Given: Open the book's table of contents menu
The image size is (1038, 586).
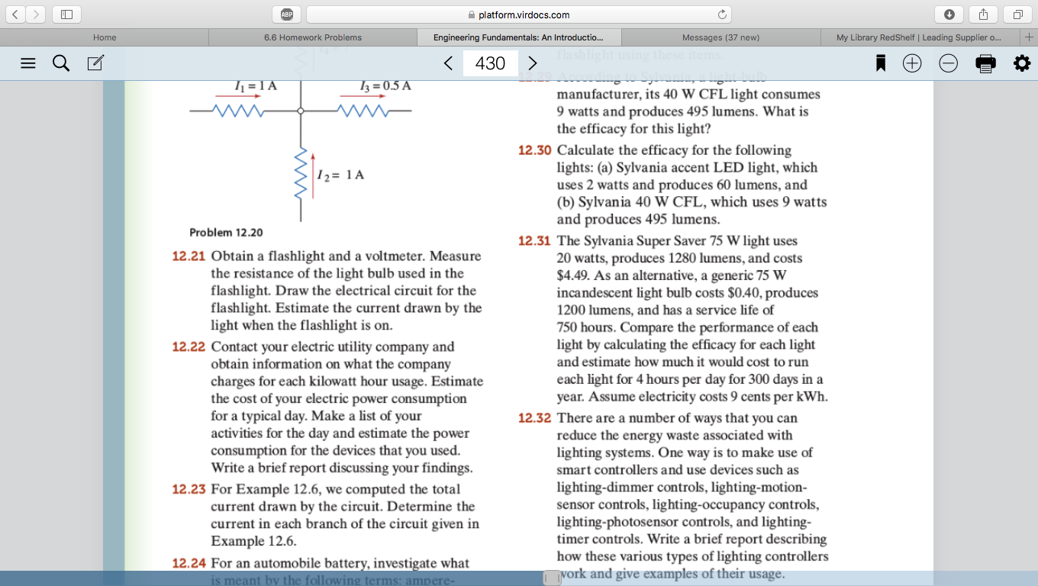Looking at the screenshot, I should point(28,63).
